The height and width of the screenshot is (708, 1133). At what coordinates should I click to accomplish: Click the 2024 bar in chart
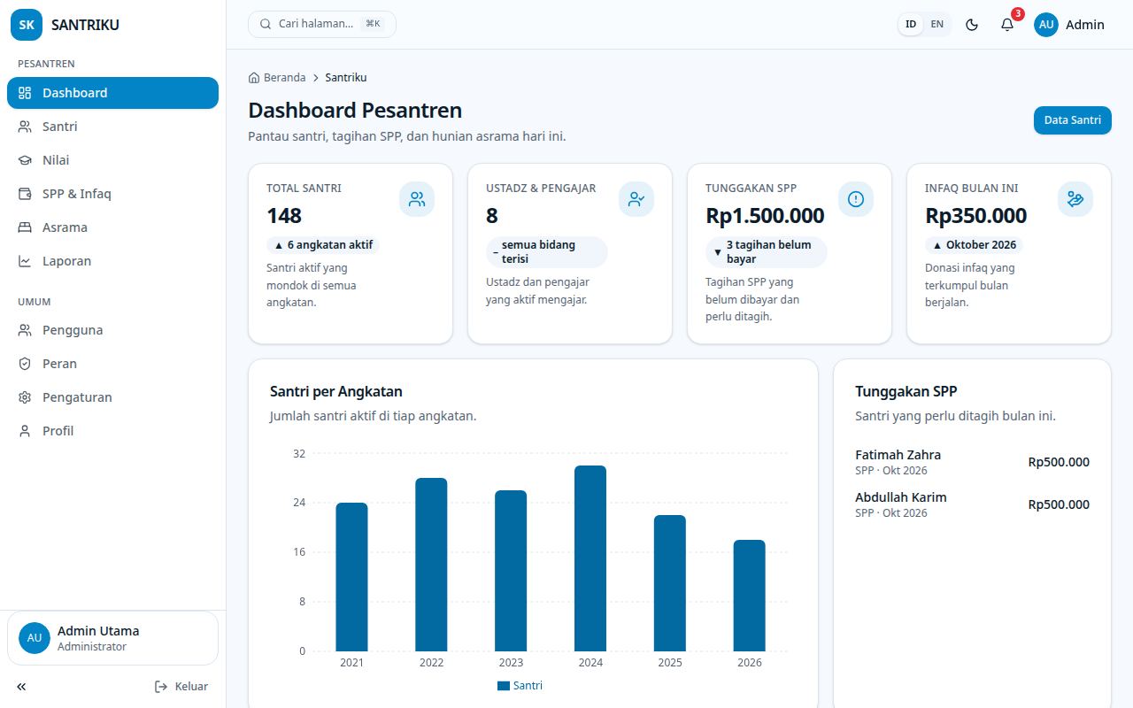590,558
